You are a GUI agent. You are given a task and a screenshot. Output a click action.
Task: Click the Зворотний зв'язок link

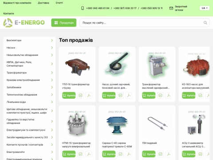click(181, 8)
